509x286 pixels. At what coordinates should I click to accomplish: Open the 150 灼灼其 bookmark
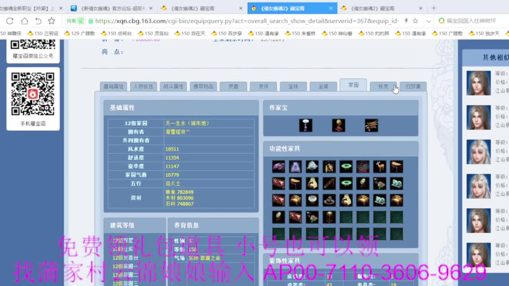tap(374, 33)
